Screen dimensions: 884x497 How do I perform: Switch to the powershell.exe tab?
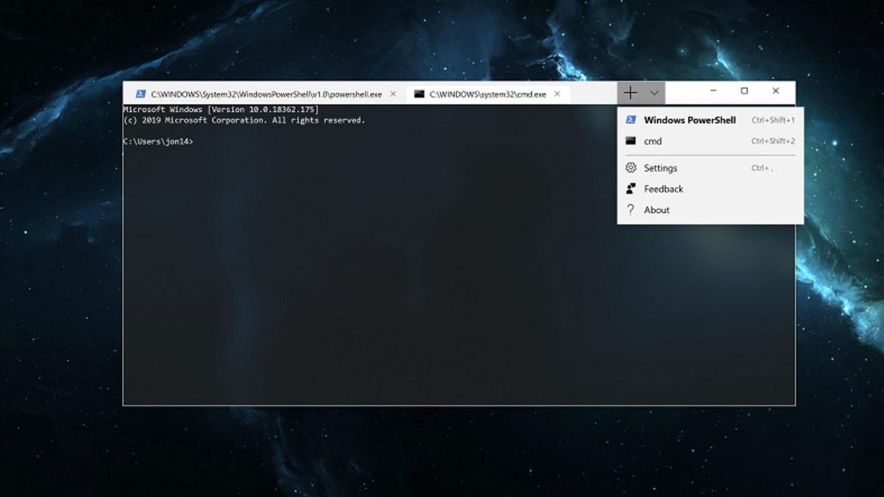click(266, 94)
